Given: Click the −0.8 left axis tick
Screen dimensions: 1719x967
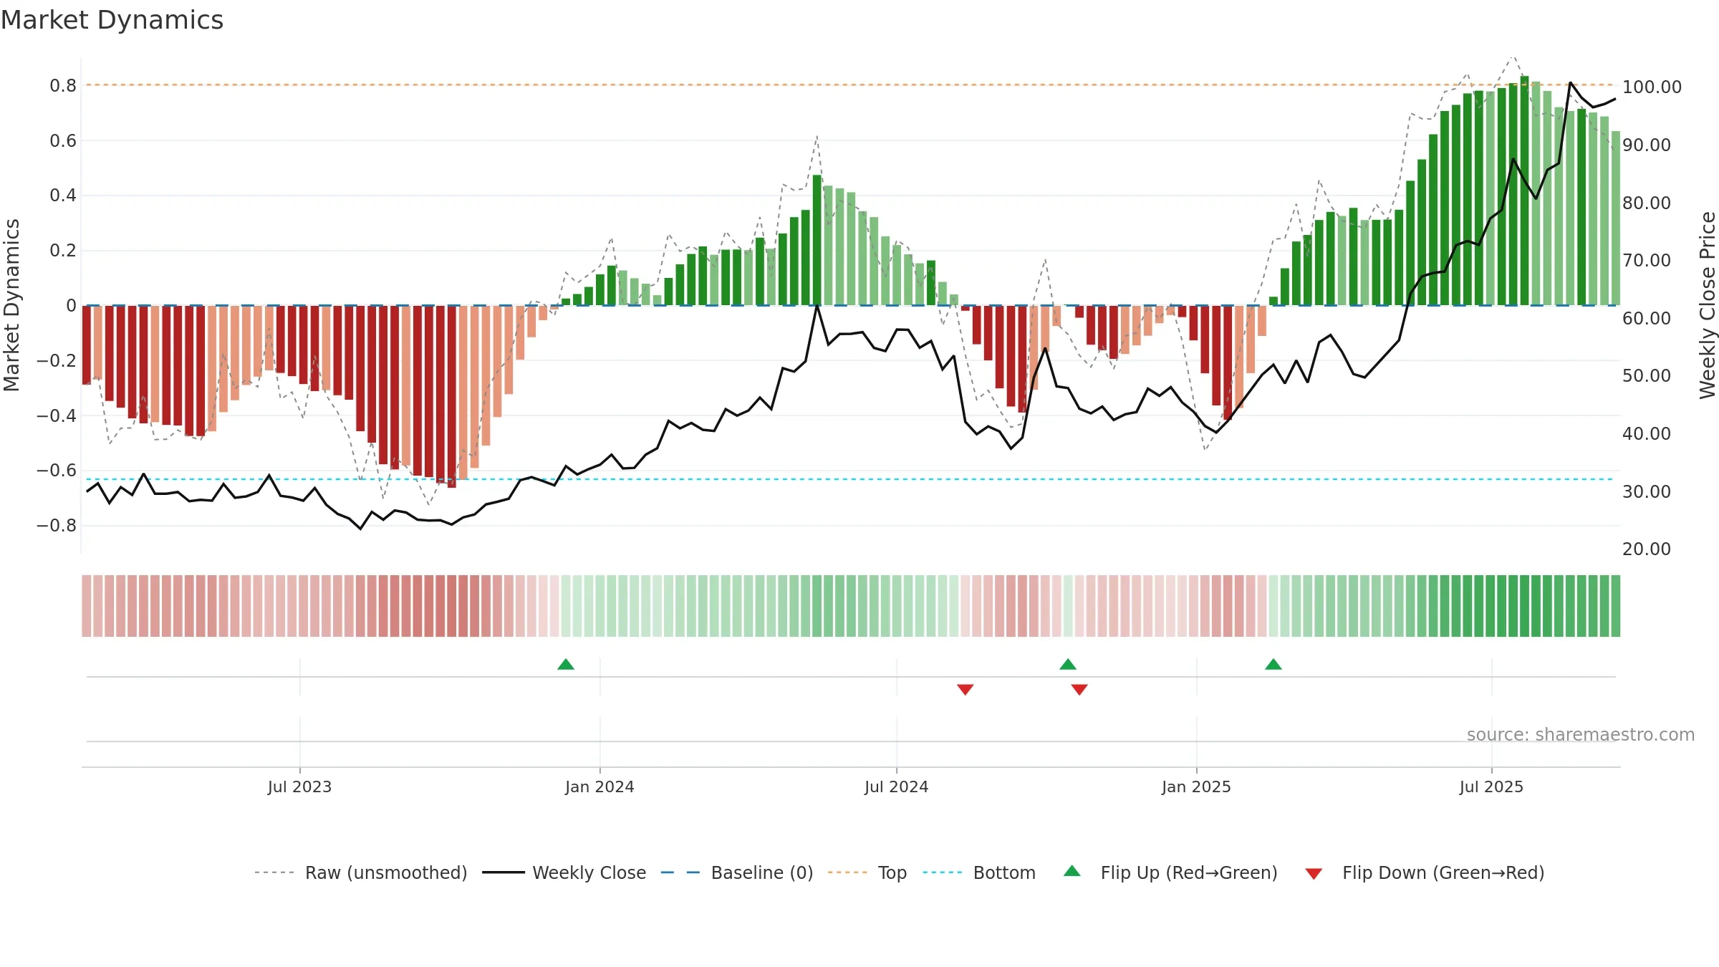Looking at the screenshot, I should pyautogui.click(x=57, y=526).
